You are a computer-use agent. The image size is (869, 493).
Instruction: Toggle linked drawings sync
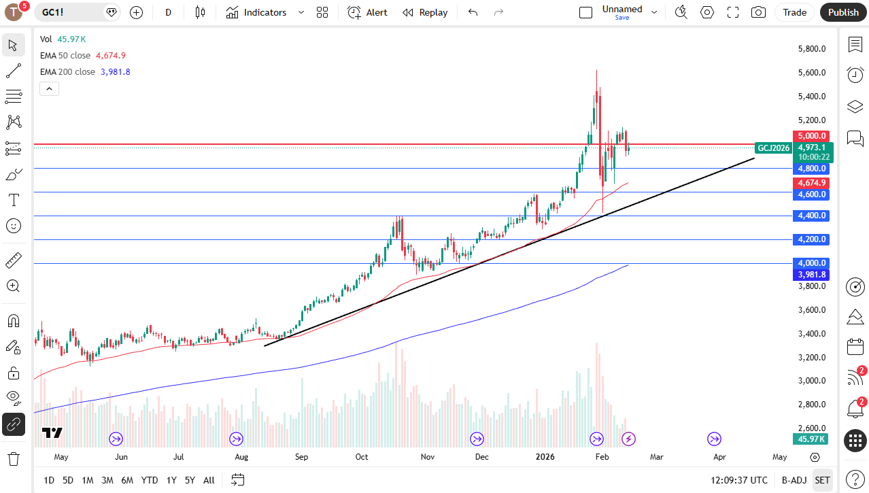(13, 424)
